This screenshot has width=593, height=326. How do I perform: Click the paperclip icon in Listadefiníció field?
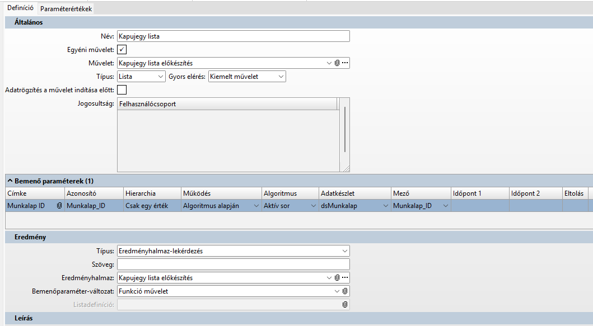coord(345,304)
